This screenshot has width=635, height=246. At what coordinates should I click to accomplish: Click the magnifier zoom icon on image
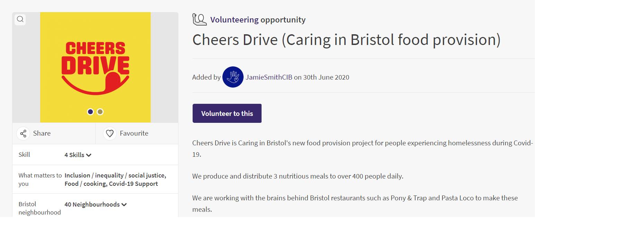click(20, 19)
